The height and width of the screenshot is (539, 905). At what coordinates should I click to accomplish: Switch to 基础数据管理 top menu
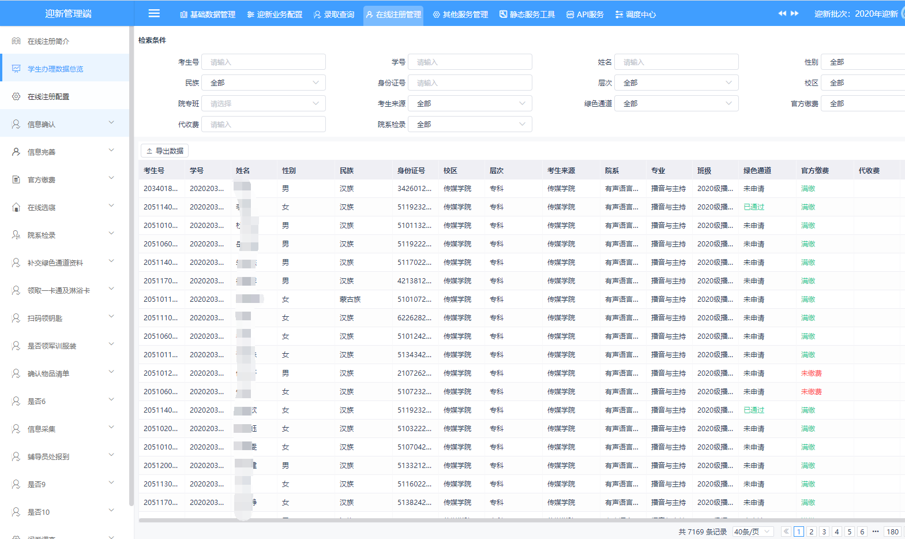208,14
